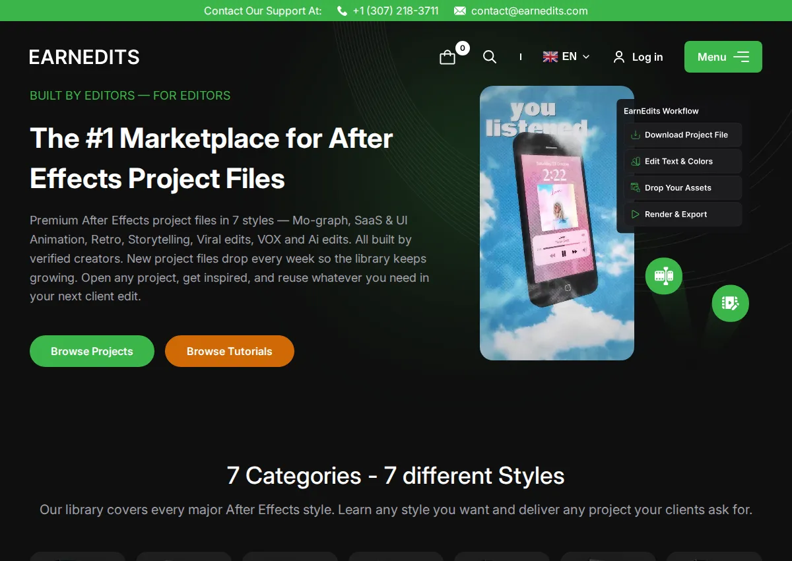Viewport: 792px width, 561px height.
Task: Click the phone handset icon in top bar
Action: (342, 11)
